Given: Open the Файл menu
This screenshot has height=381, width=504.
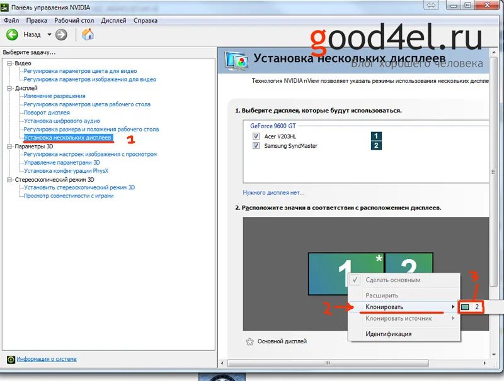Looking at the screenshot, I should pyautogui.click(x=11, y=21).
